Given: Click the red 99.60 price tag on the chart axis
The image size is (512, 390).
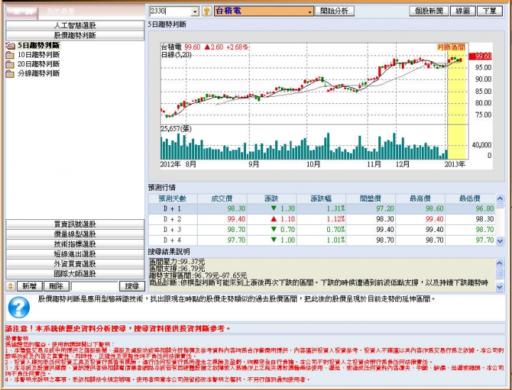Looking at the screenshot, I should click(x=480, y=56).
